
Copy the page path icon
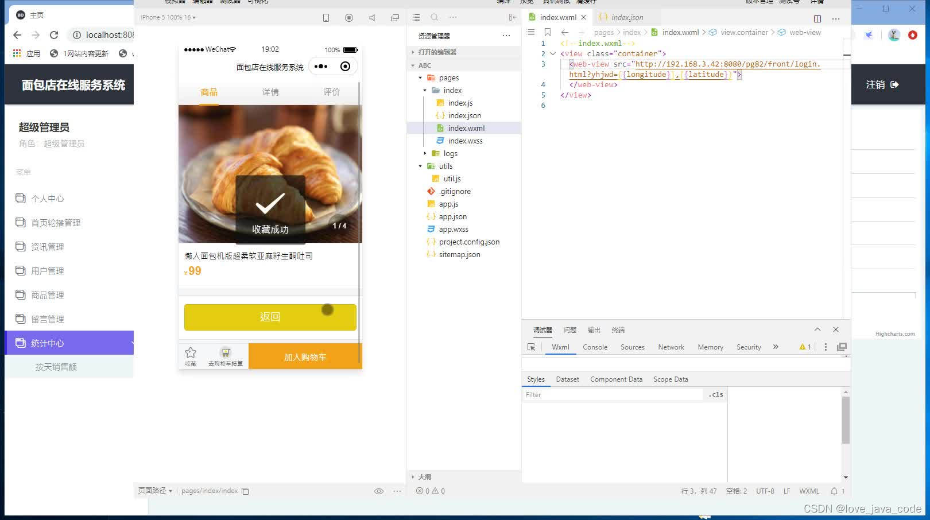(x=245, y=491)
